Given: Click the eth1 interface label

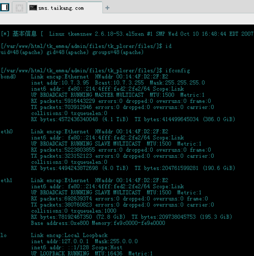Looking at the screenshot, I should coord(7,180).
